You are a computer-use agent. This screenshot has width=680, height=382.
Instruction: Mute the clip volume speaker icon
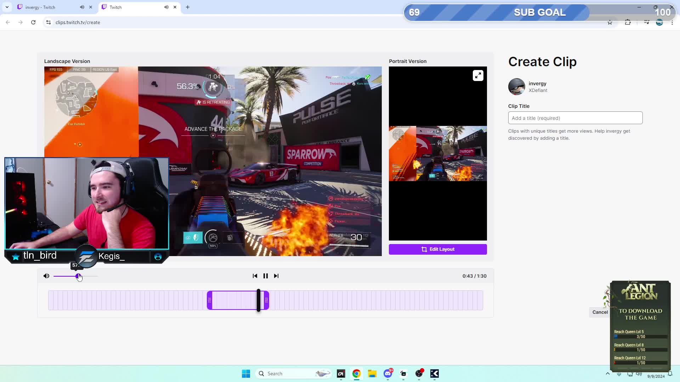click(x=46, y=276)
